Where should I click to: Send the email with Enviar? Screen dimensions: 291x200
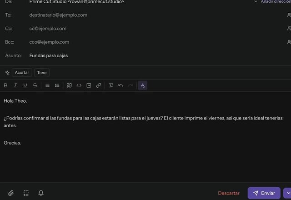(x=264, y=193)
